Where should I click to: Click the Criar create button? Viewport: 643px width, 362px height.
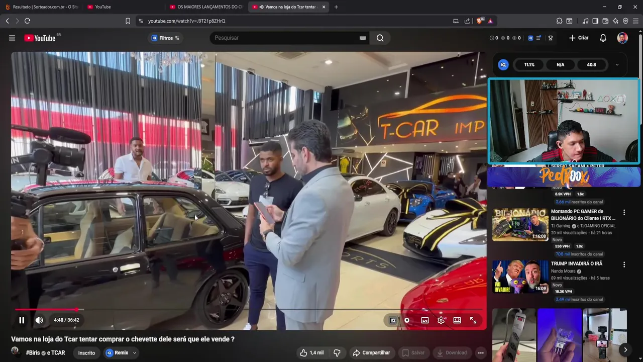579,38
